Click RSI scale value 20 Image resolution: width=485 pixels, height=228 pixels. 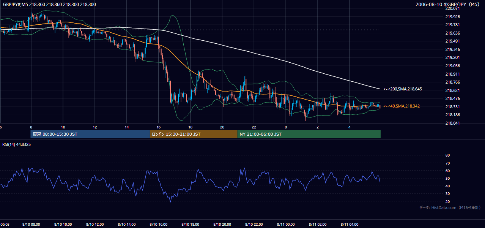tap(448, 201)
